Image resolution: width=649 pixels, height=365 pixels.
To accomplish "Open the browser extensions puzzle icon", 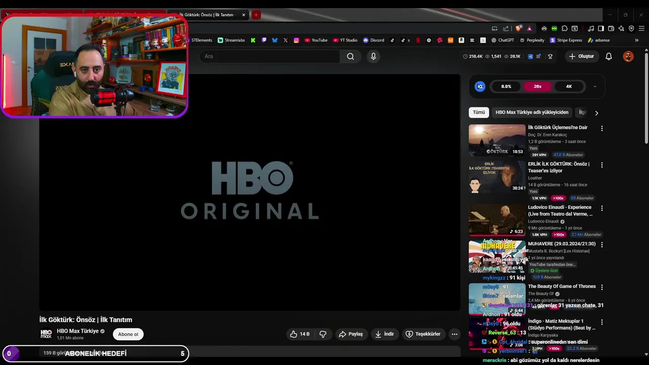I will [x=564, y=28].
